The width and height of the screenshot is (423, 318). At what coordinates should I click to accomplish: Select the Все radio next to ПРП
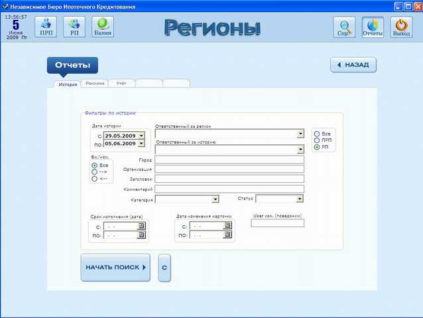click(317, 134)
